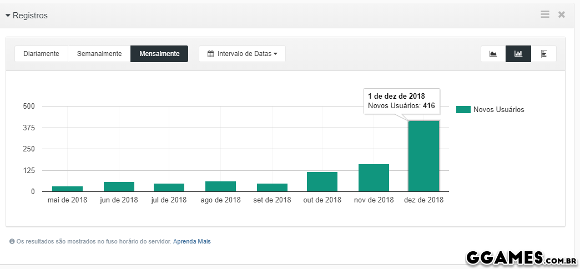Screen dimensions: 580x269
Task: Switch to area chart view icon
Action: (x=493, y=54)
